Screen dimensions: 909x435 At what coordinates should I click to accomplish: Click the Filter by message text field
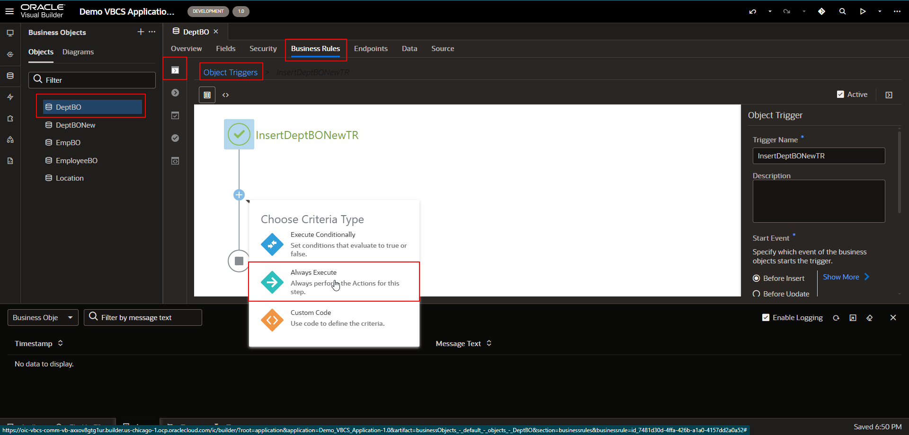tap(143, 318)
